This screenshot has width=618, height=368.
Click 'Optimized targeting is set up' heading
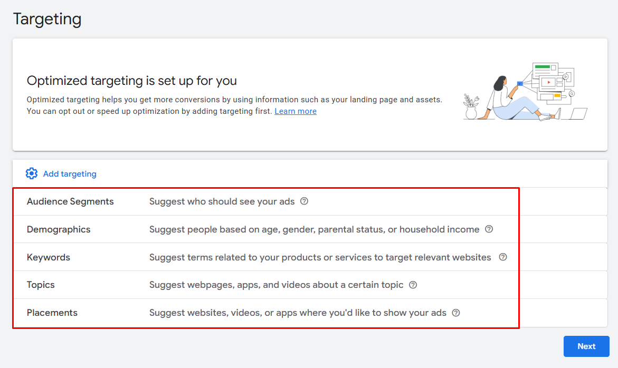[x=131, y=81]
